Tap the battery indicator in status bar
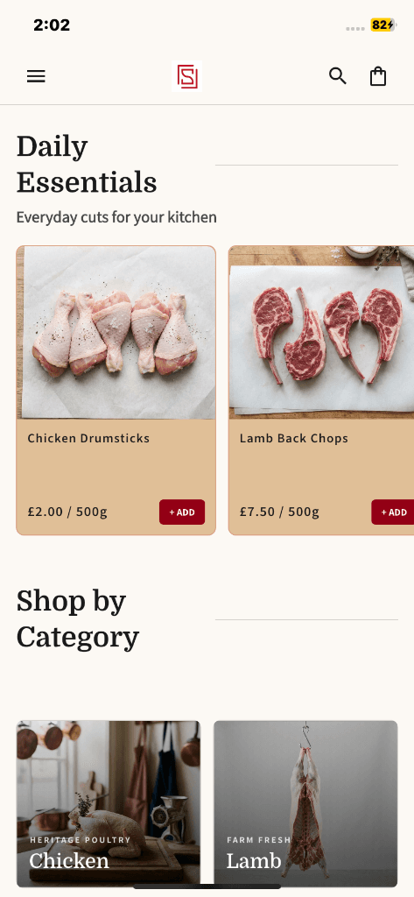 [x=382, y=25]
